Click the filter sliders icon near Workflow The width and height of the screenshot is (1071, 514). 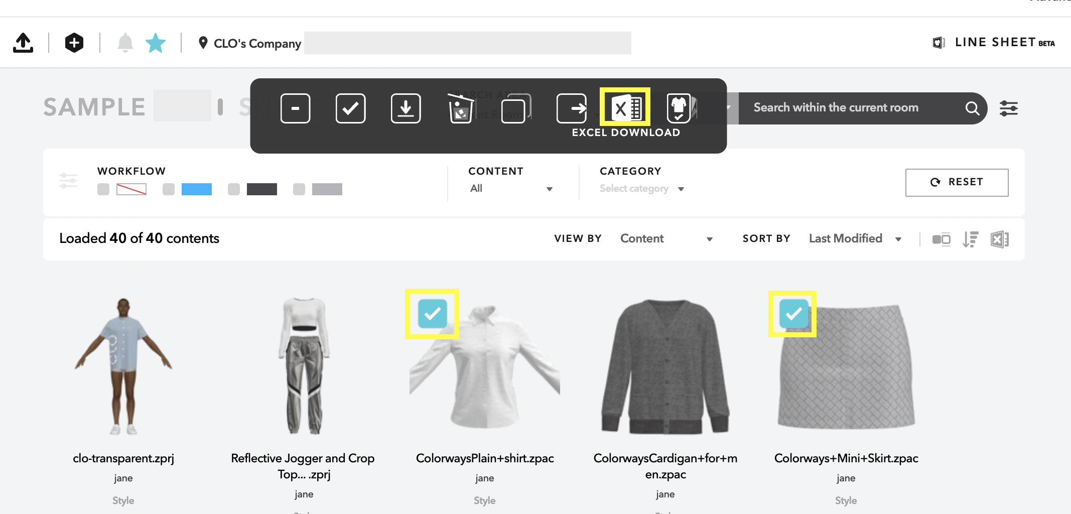coord(68,181)
